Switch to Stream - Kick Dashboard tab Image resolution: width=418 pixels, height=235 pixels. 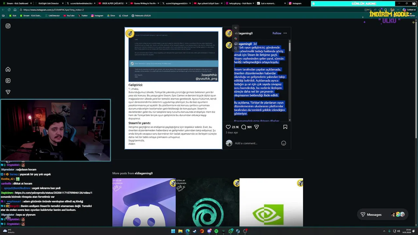(x=17, y=3)
